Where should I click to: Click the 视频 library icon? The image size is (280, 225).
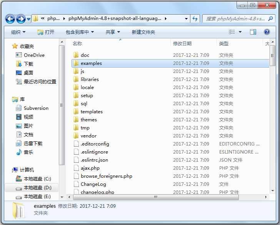[x=19, y=117]
